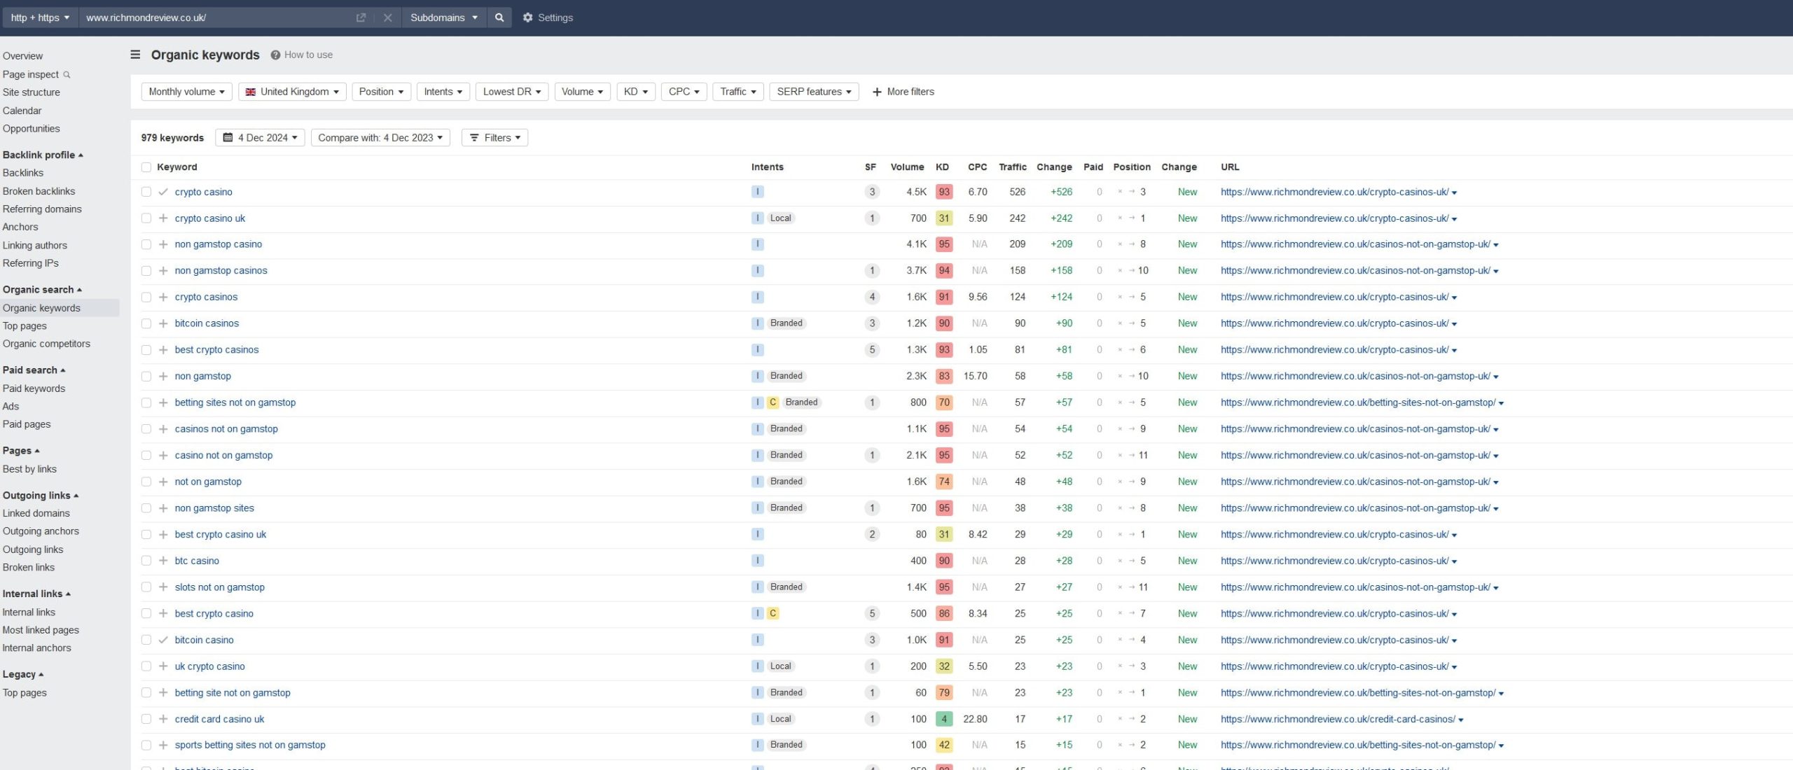Click the Internal links section icon
Viewport: 1793px width, 770px height.
tap(67, 593)
